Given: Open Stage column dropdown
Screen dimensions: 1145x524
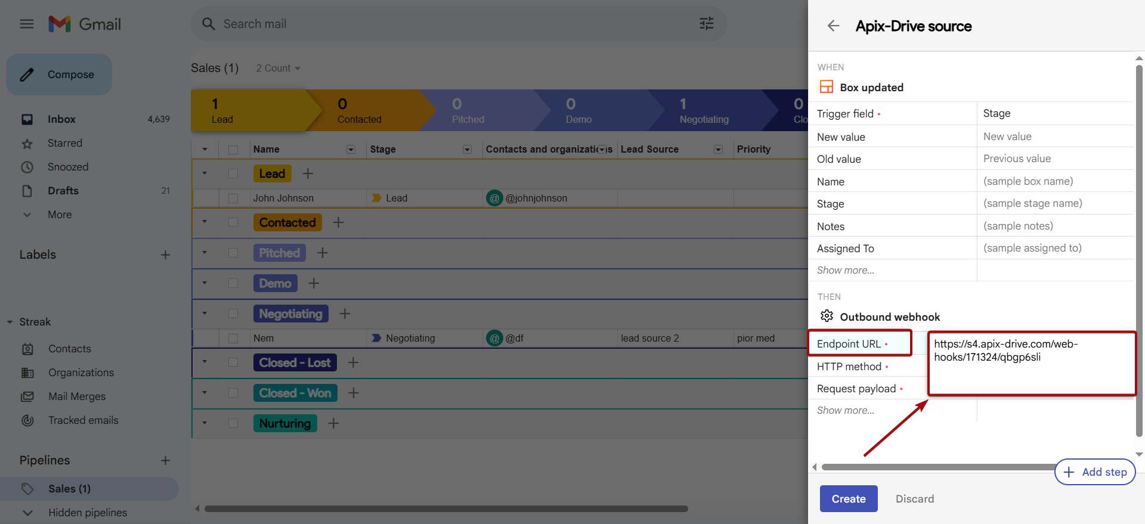Looking at the screenshot, I should (468, 150).
